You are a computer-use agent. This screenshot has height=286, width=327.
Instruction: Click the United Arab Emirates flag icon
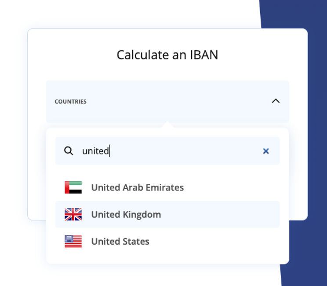73,187
